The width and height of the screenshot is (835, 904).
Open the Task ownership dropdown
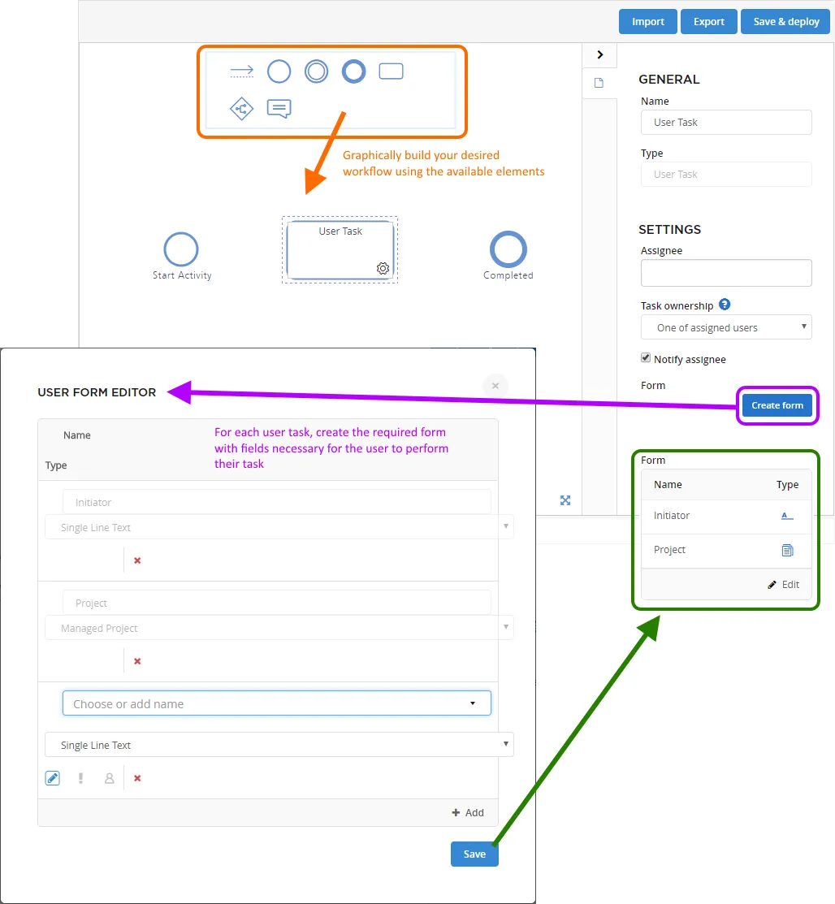pos(726,327)
